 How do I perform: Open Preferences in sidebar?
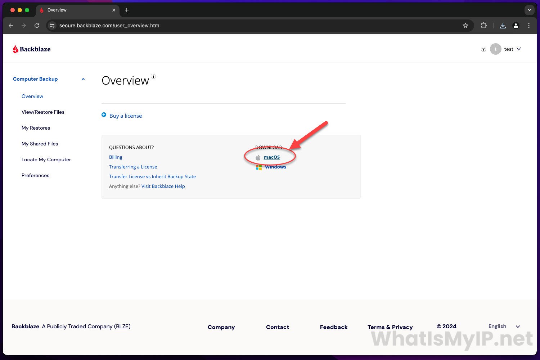point(35,175)
